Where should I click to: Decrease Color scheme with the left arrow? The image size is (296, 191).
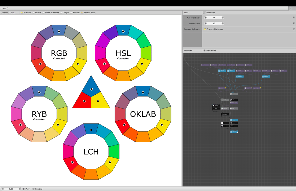[206, 17]
